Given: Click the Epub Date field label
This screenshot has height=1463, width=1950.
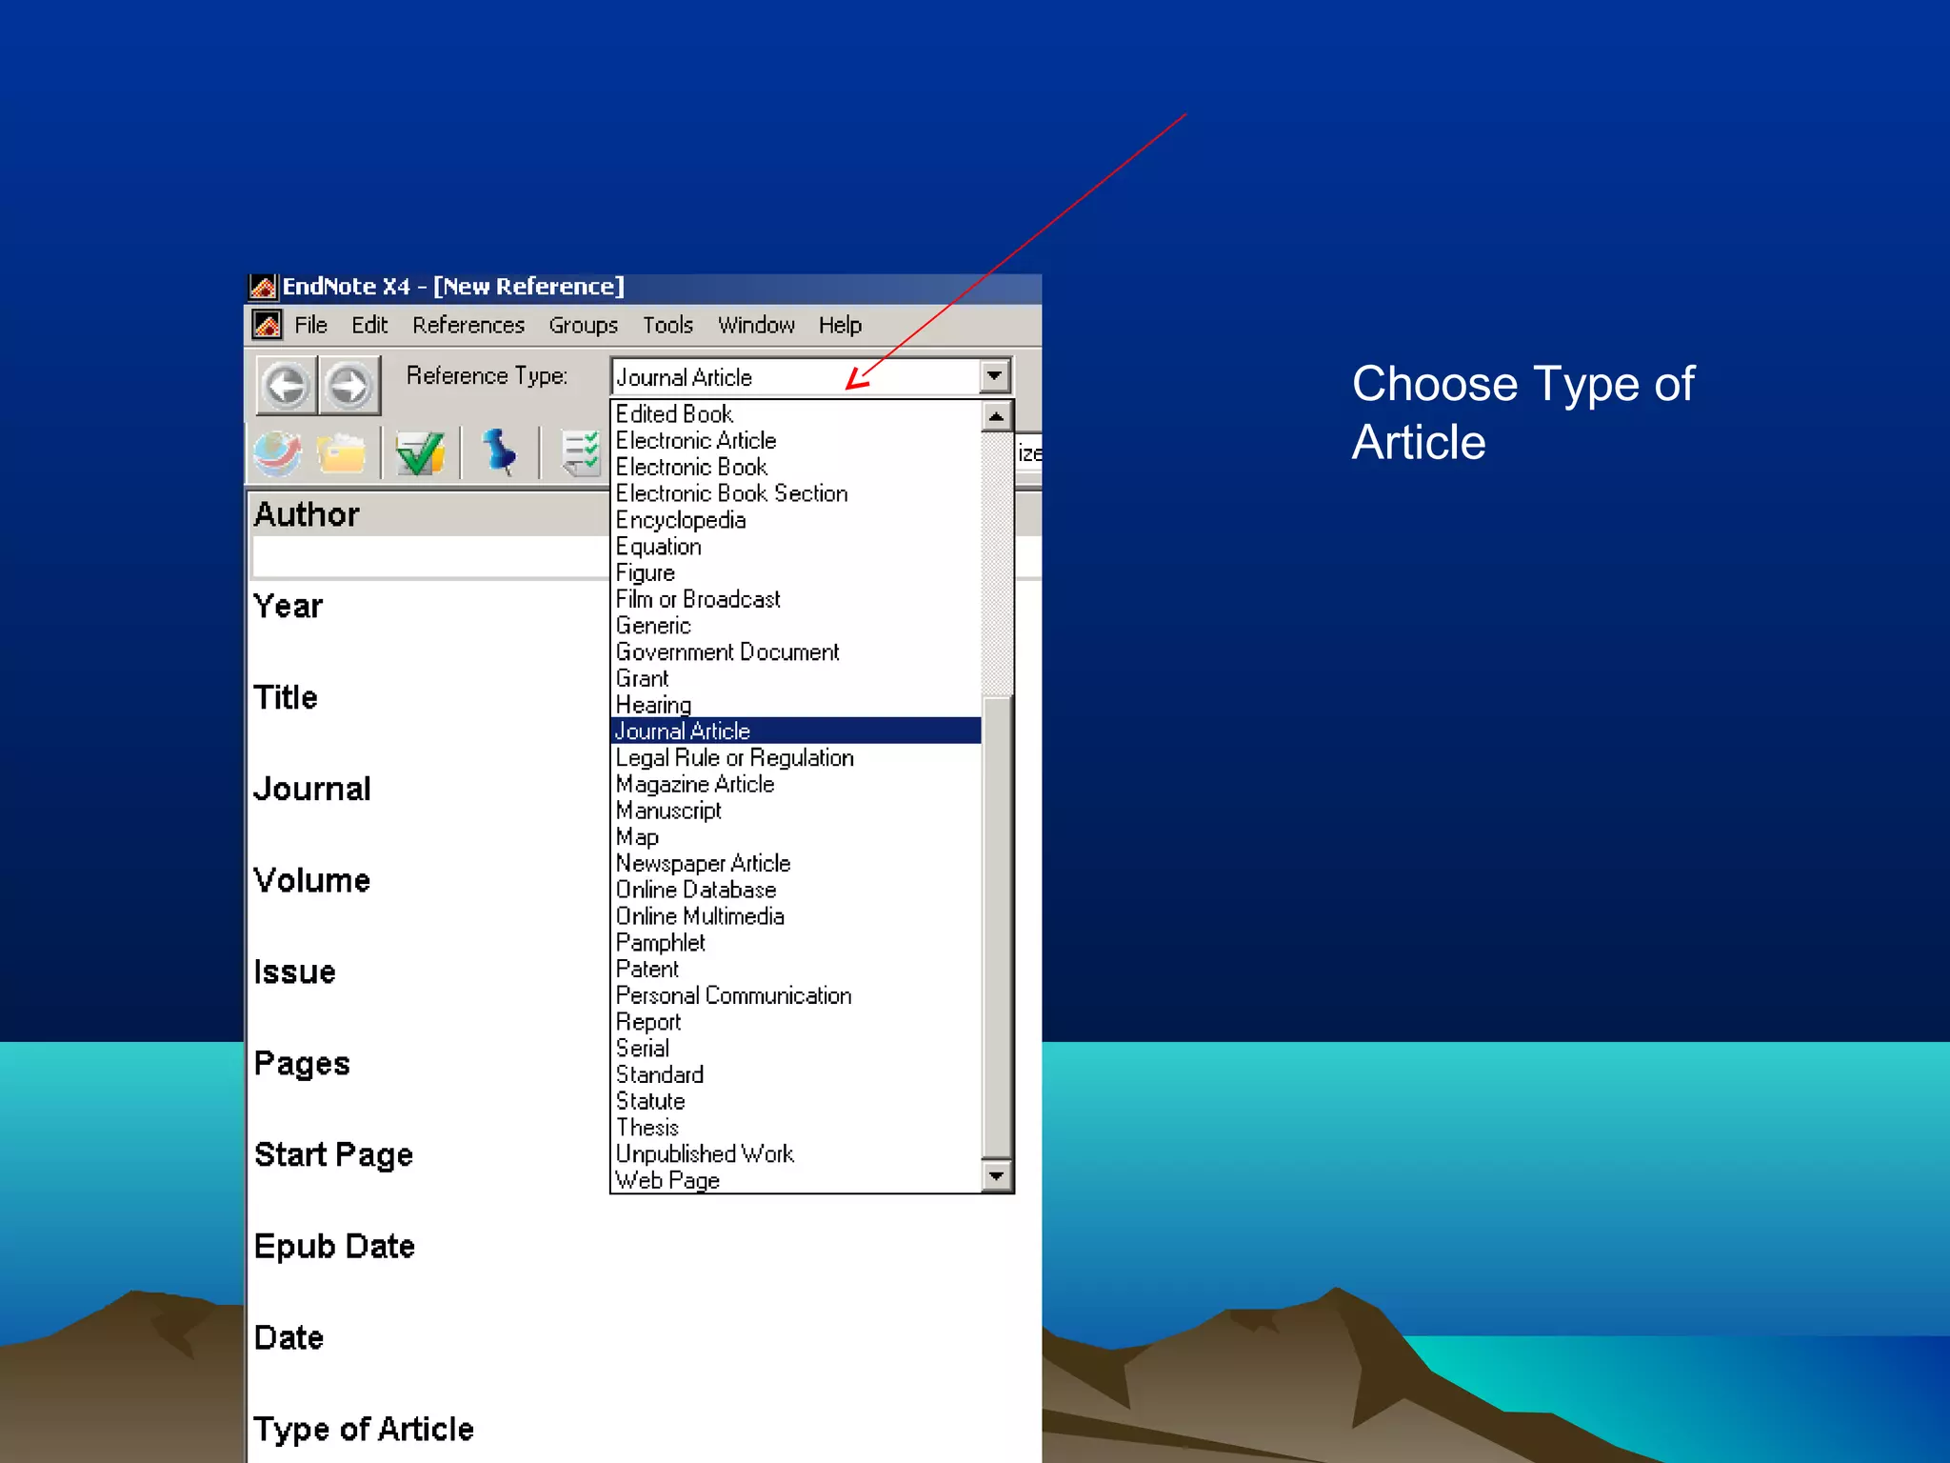Looking at the screenshot, I should [334, 1247].
